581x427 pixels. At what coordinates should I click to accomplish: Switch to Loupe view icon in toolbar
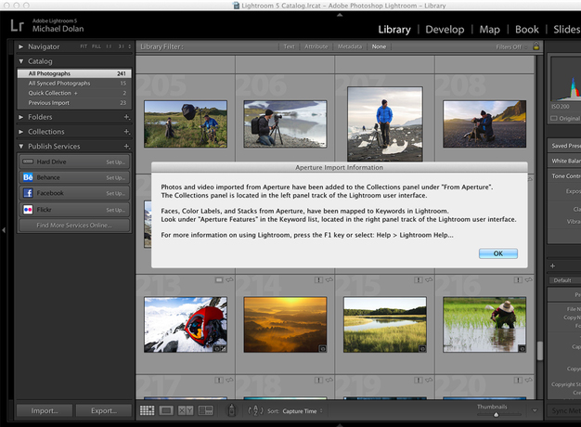point(167,410)
